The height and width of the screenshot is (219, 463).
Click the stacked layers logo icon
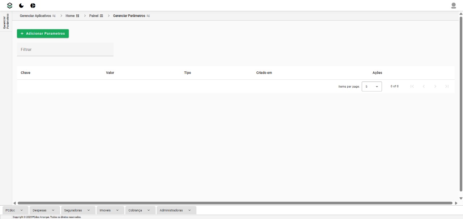point(10,5)
